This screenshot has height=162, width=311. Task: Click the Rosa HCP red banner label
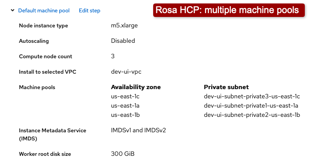227,10
